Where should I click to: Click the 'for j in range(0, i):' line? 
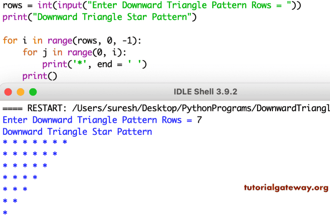click(74, 52)
